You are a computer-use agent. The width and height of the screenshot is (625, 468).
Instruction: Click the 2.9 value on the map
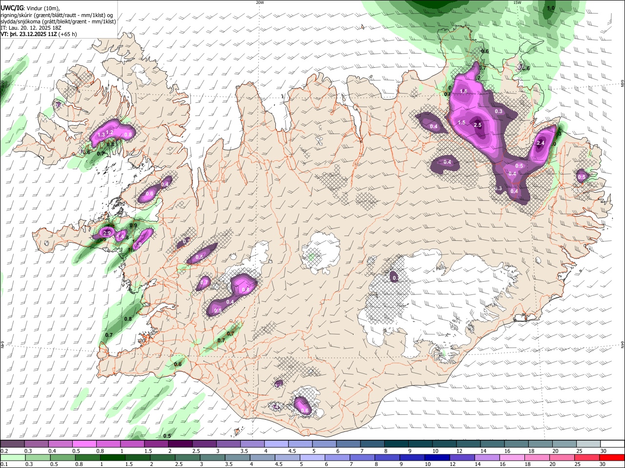tap(107, 234)
